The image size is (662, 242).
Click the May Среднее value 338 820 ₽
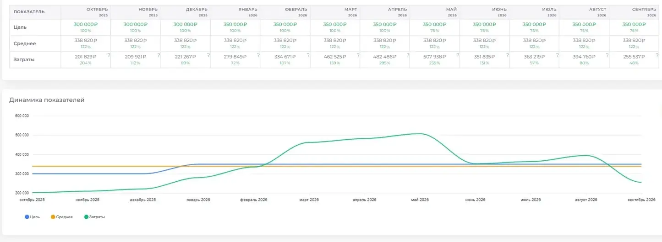(x=435, y=40)
